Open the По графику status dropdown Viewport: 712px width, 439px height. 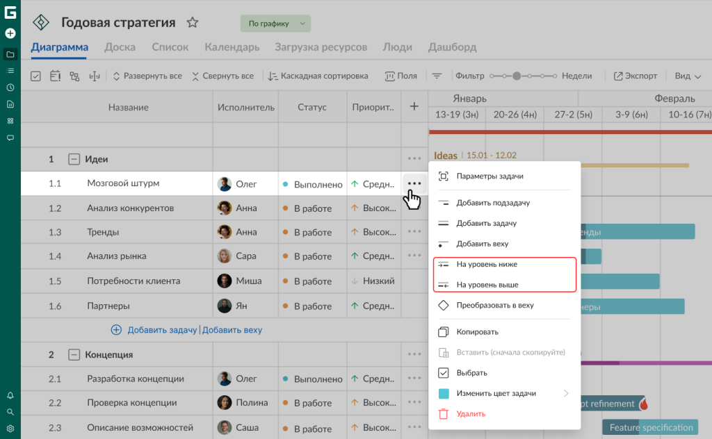click(x=275, y=24)
